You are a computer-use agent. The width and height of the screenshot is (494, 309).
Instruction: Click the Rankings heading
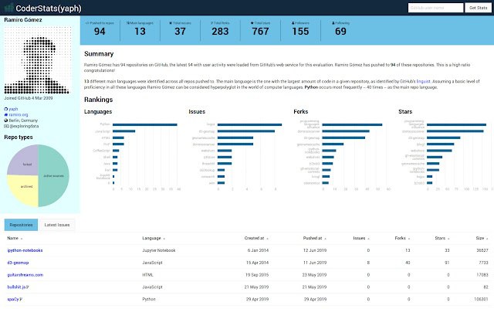click(98, 100)
